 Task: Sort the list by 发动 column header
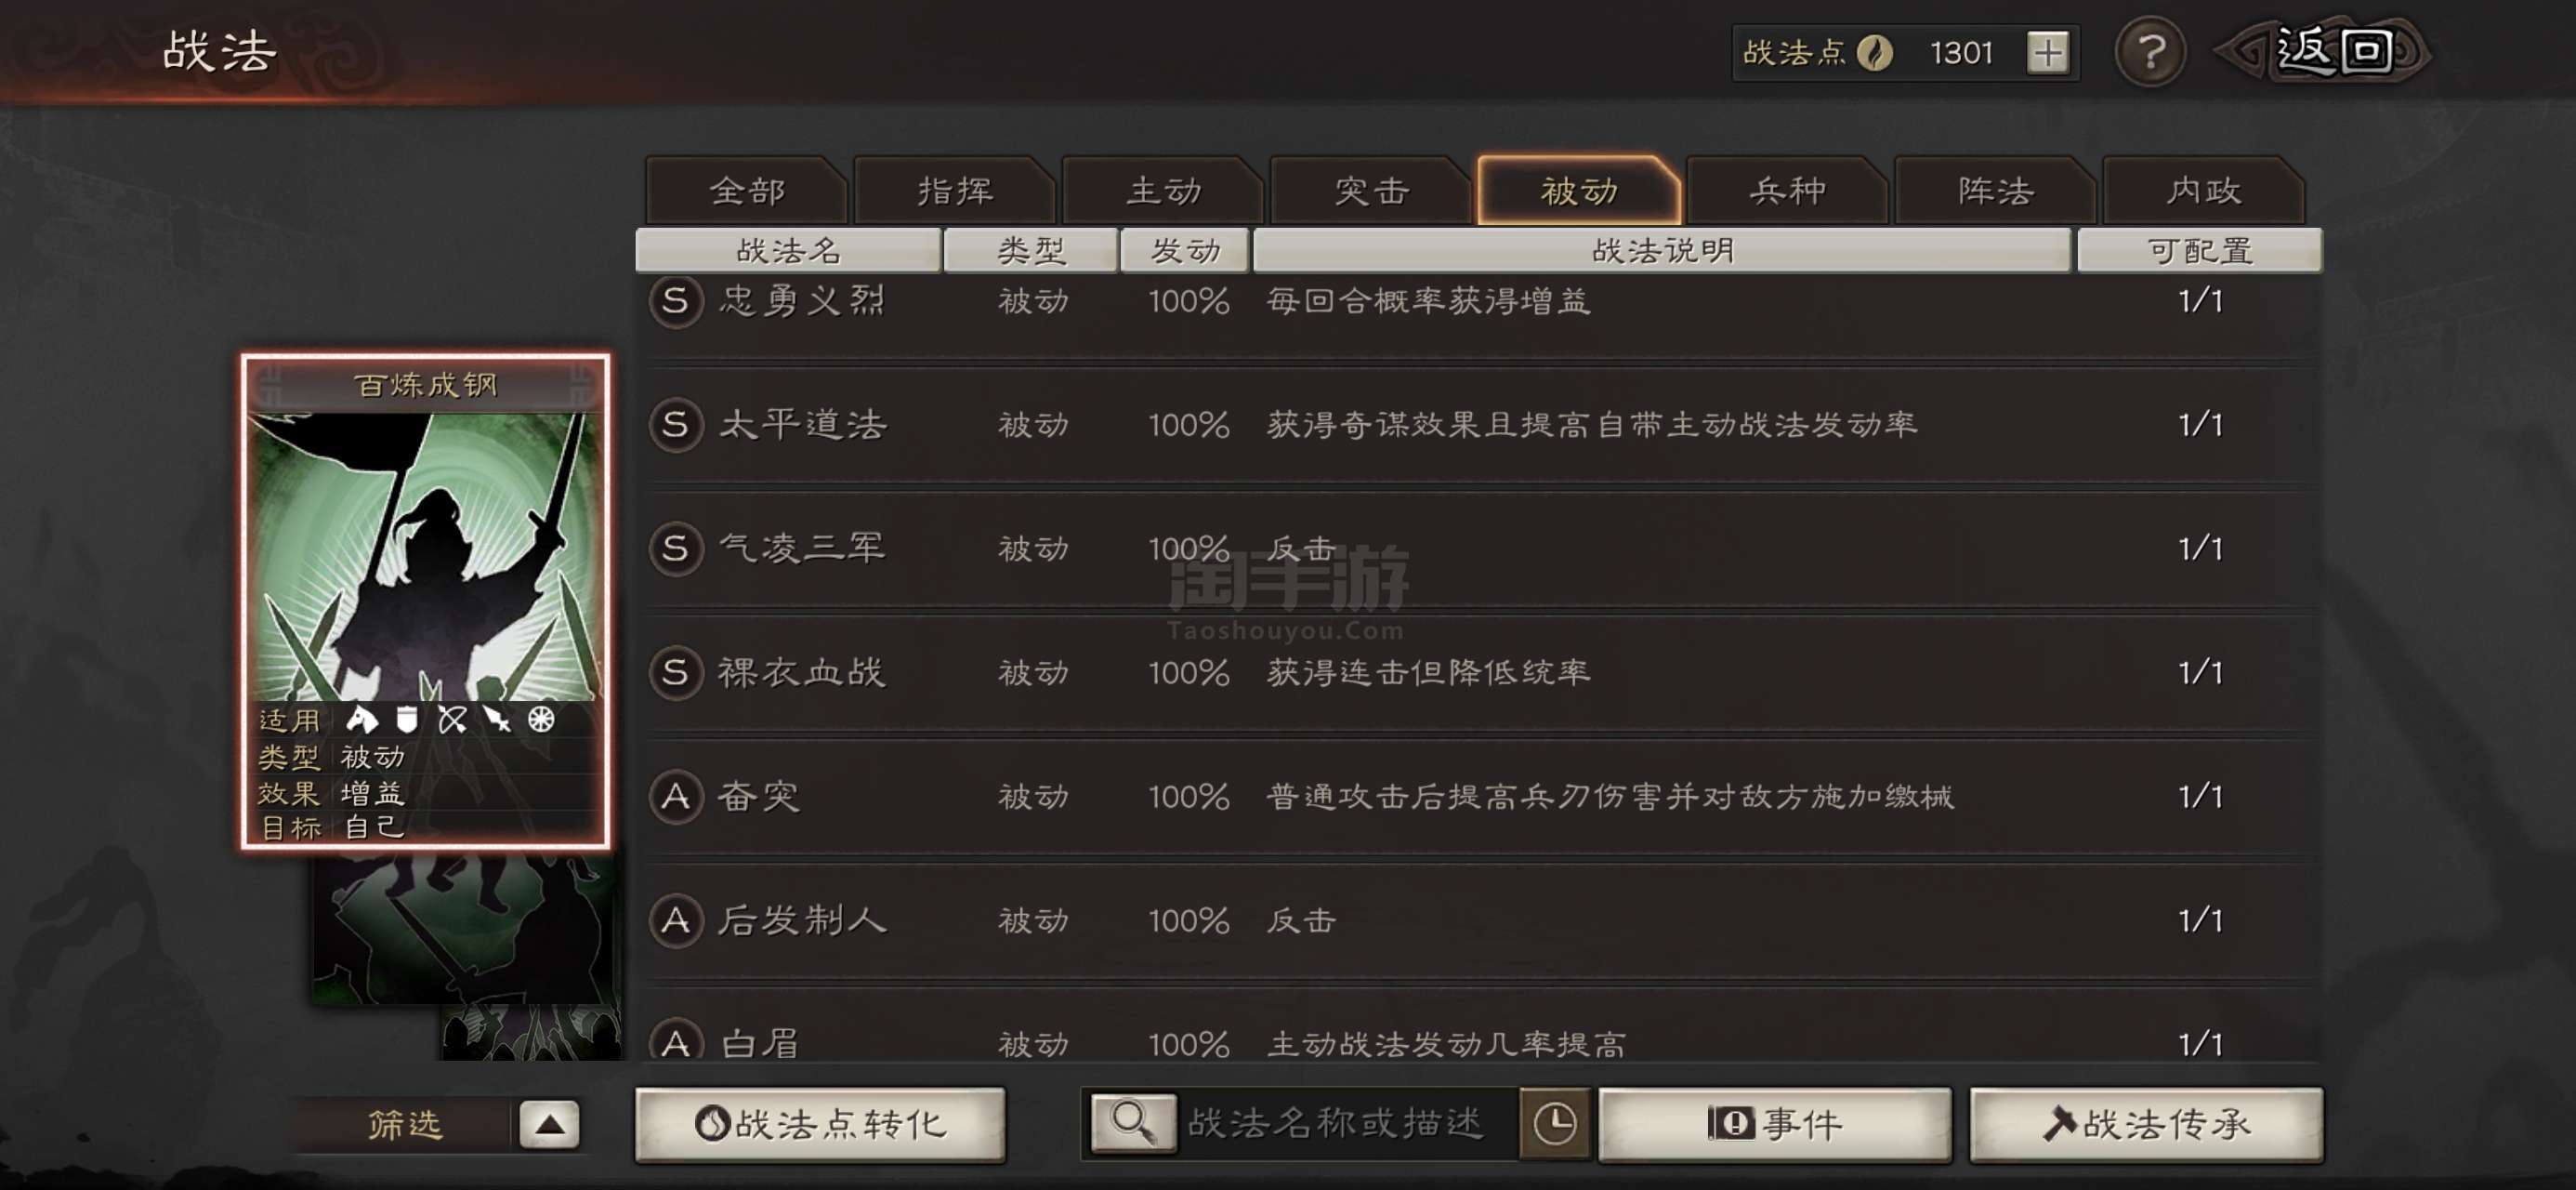pyautogui.click(x=1184, y=250)
